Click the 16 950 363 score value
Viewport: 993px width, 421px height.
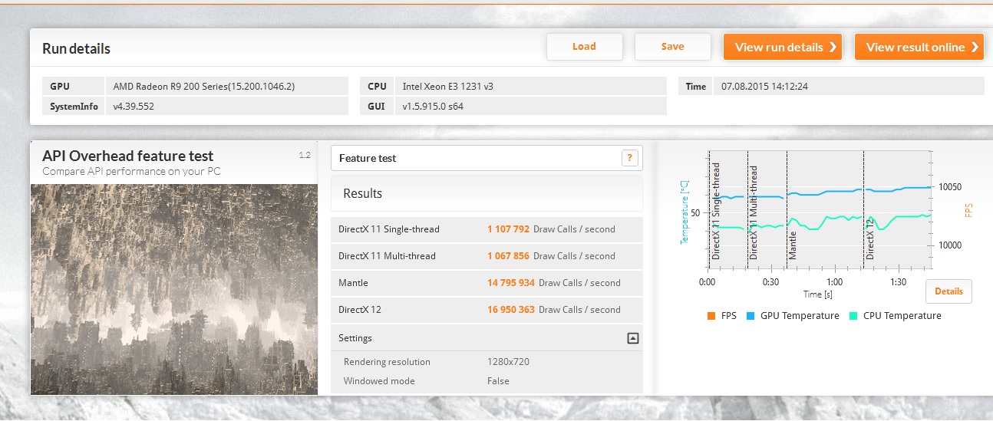(x=511, y=309)
